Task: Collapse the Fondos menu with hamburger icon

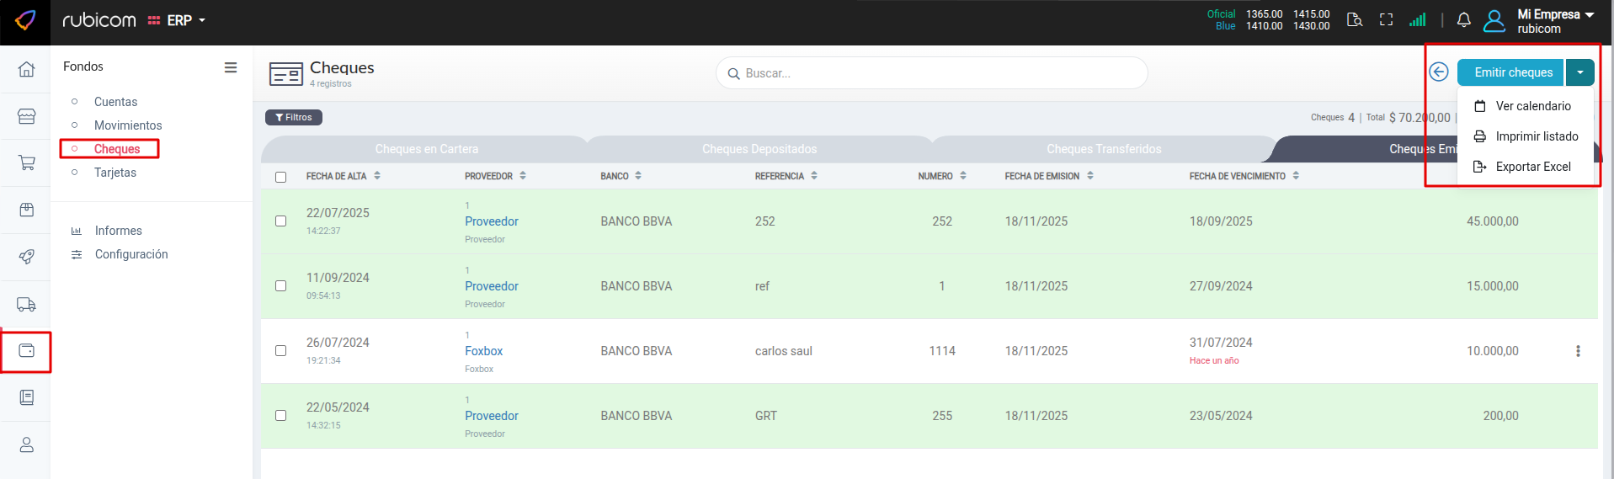Action: click(x=230, y=67)
